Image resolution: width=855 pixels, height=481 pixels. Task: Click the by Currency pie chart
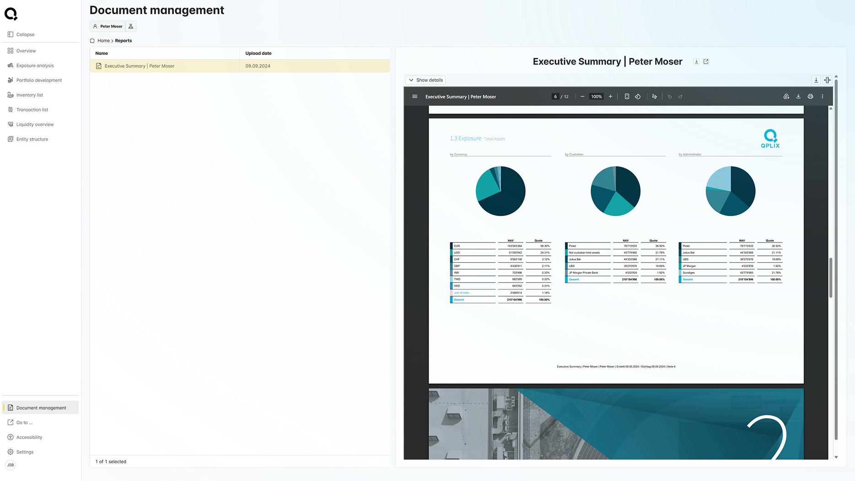click(x=500, y=191)
